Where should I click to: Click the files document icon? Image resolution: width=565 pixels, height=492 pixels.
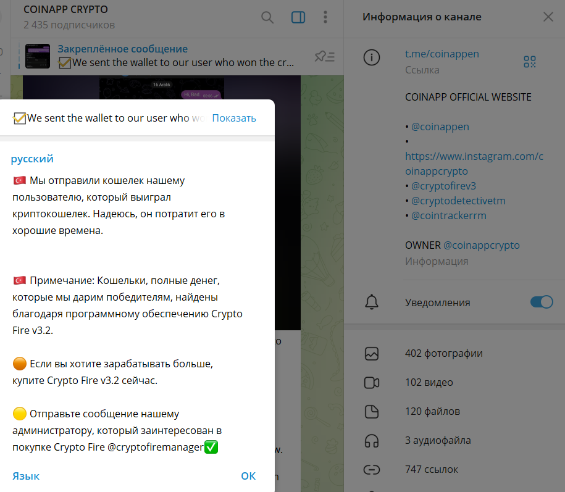[x=372, y=411]
